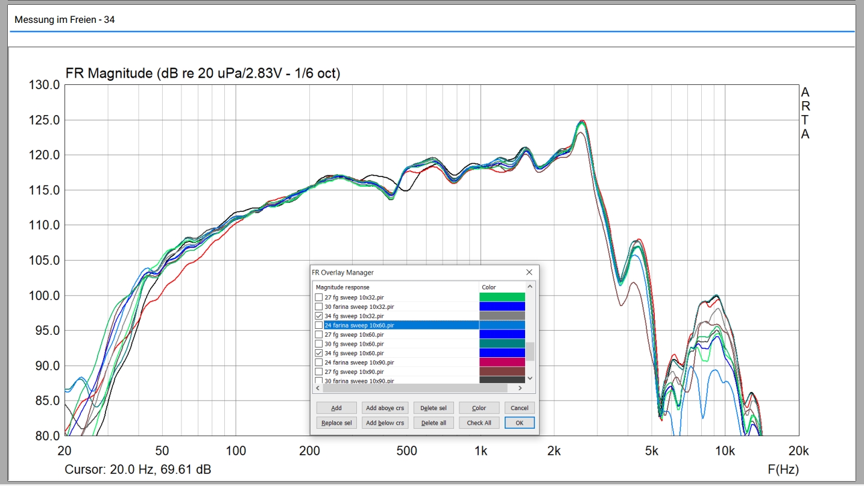Check the 30 farina sweep 10x32.pir checkbox
Viewport: 864px width, 486px height.
tap(318, 307)
